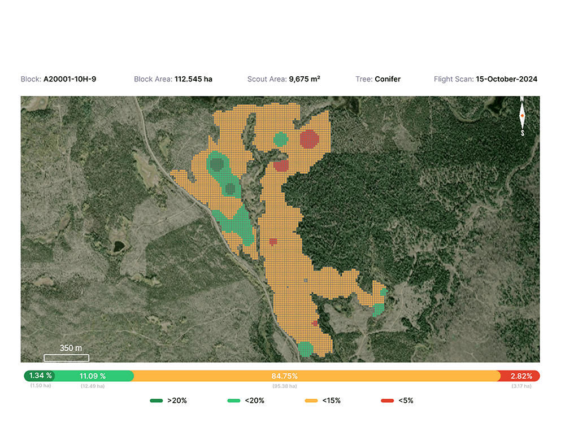Click the (3.17 ha) label under the red segment
The width and height of the screenshot is (565, 423).
coord(520,386)
